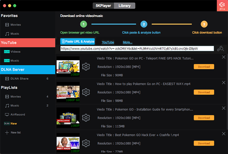228x154 pixels.
Task: Click thumbnail of Best Pokemon GO Hack video
Action: [x=68, y=143]
